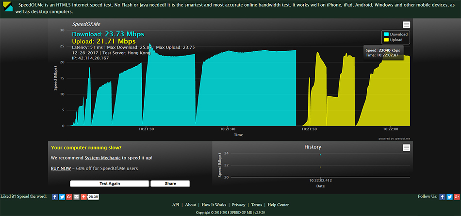The height and width of the screenshot is (216, 461).
Task: Open the API footer link
Action: (176, 205)
